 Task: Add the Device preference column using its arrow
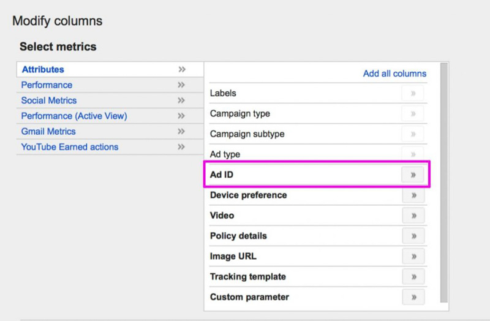coord(413,195)
